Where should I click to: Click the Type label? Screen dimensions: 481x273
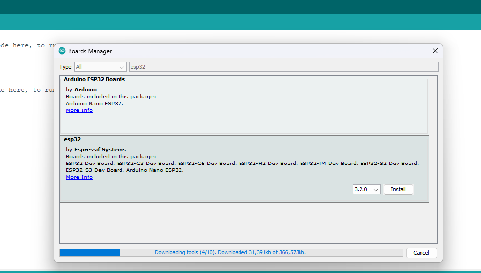[65, 67]
